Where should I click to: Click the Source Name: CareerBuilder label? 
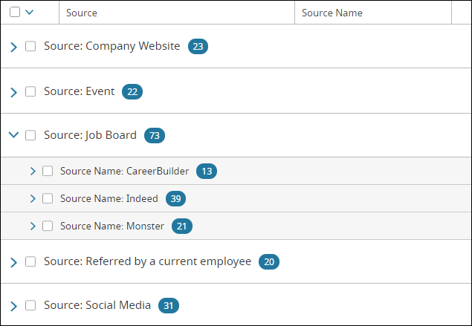click(125, 171)
